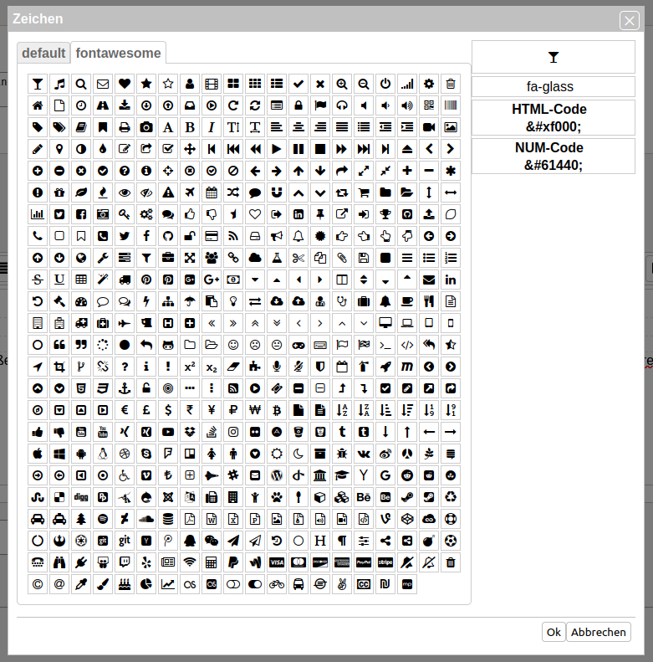Select the headphones symbol
The image size is (653, 662).
click(342, 105)
